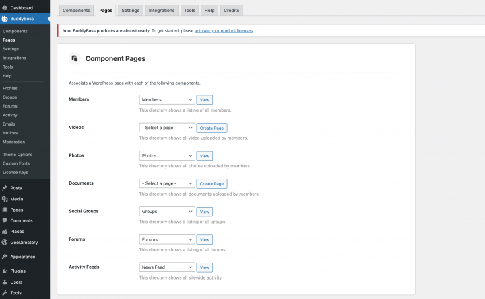Open Users via its person icon
485x299 pixels.
click(x=5, y=282)
